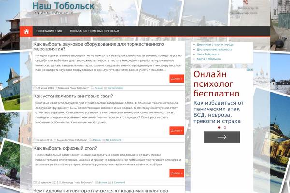Open sidebar link Карта Тобольска

pyautogui.click(x=209, y=59)
